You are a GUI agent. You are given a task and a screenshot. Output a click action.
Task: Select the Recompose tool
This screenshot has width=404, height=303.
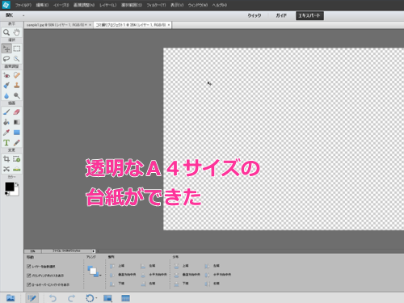[17, 159]
